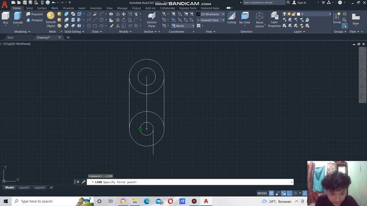This screenshot has width=367, height=206.
Task: Open the 2D Wireframe visual style dropdown
Action: (210, 14)
